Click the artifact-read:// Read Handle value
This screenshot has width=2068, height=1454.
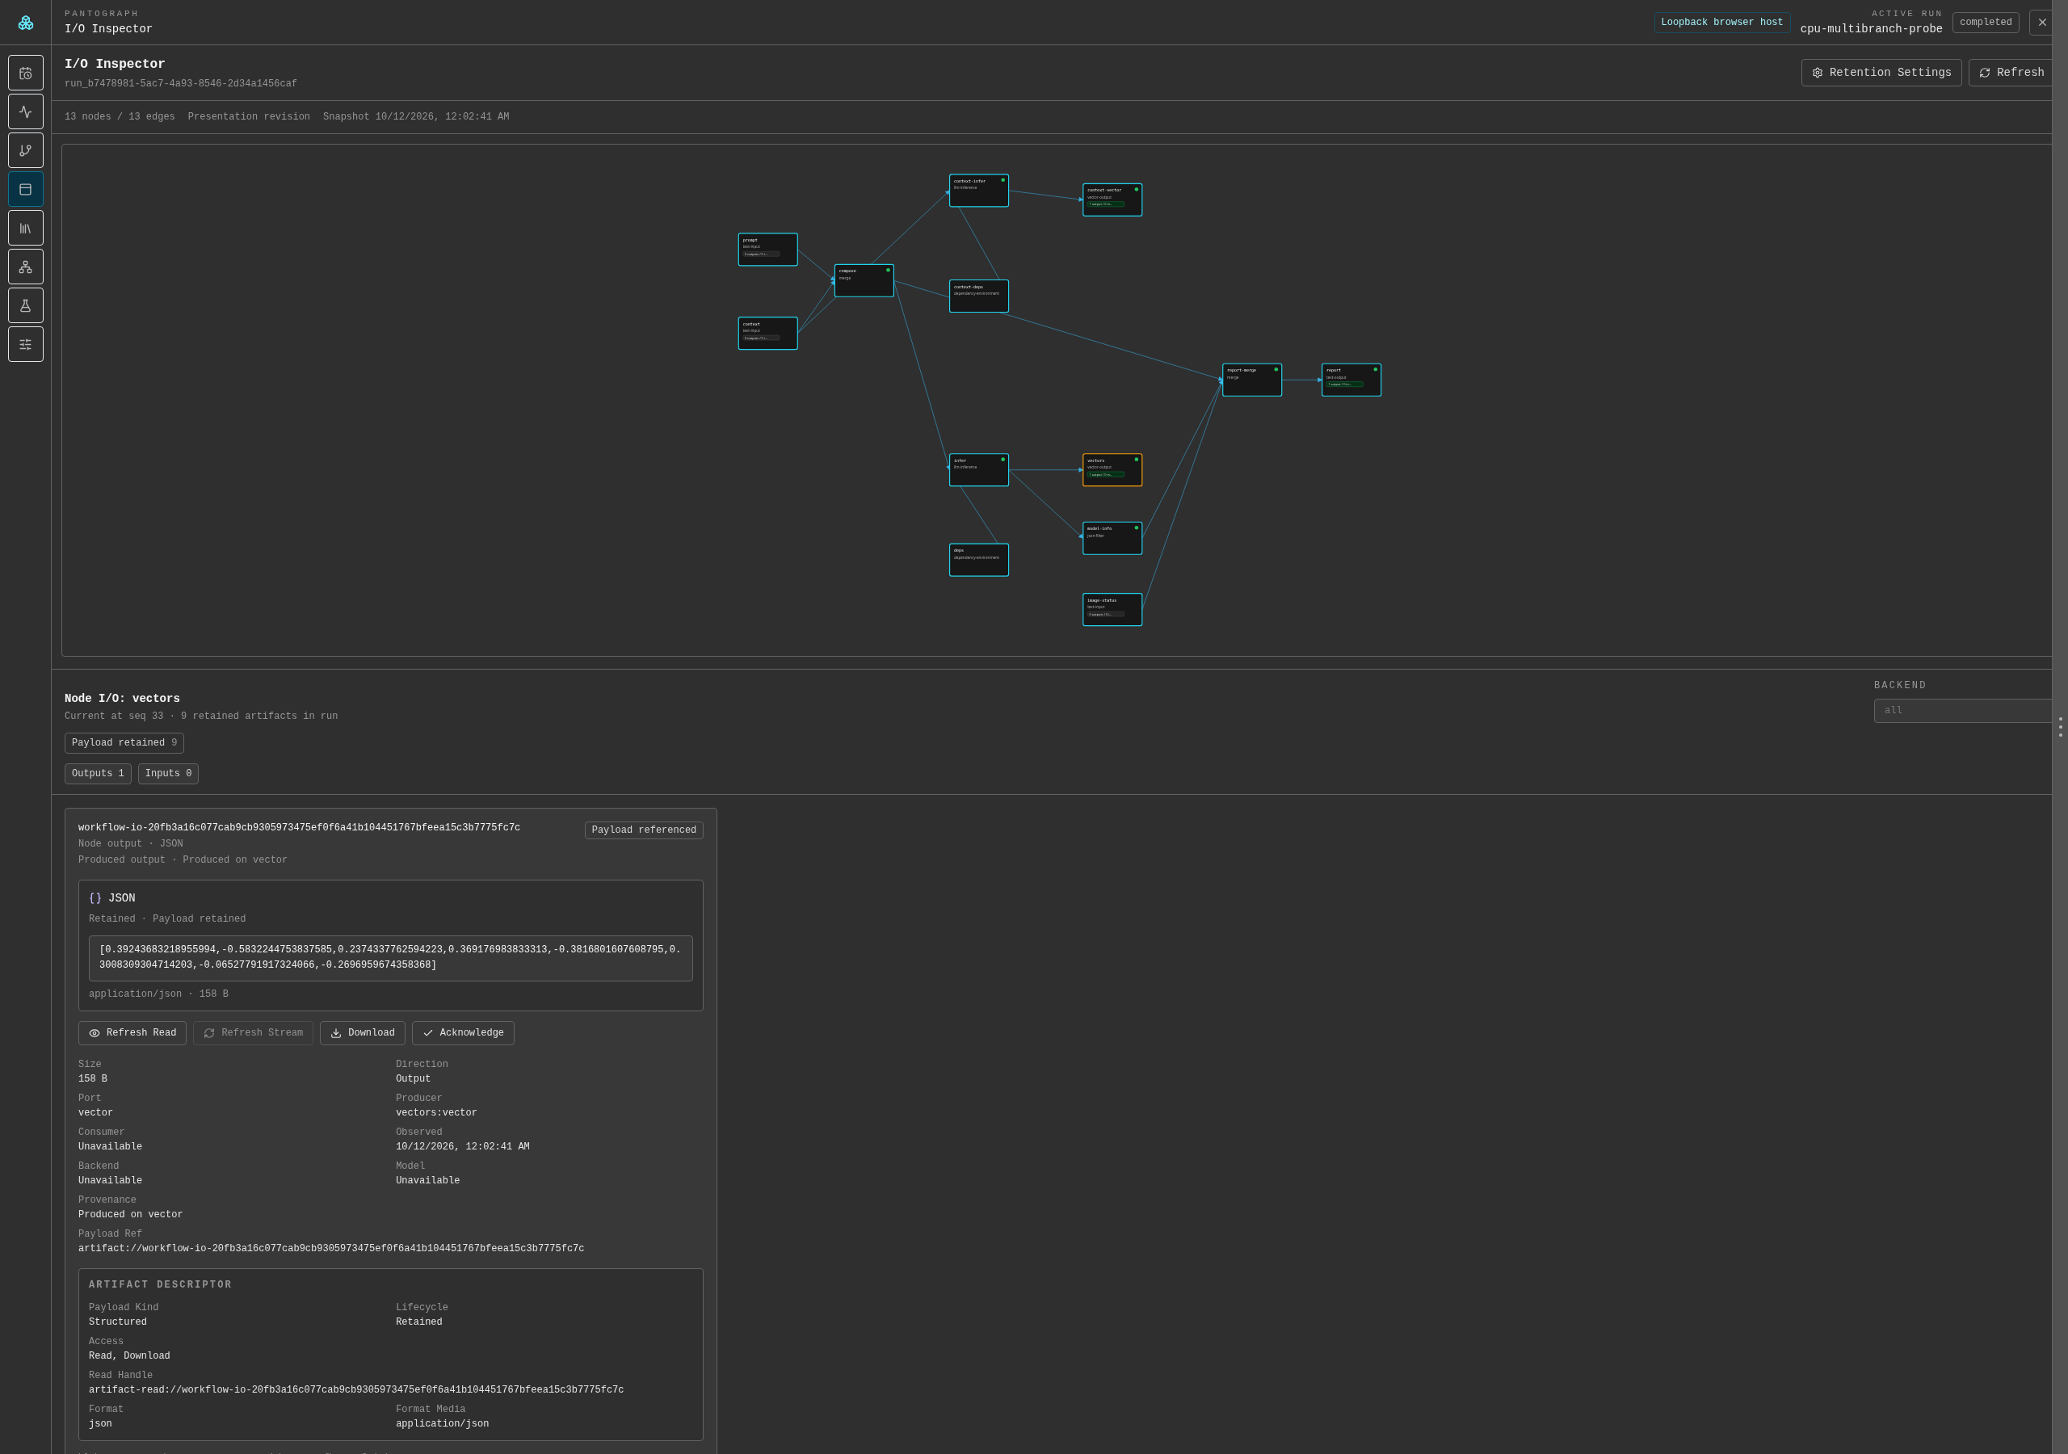click(x=357, y=1390)
